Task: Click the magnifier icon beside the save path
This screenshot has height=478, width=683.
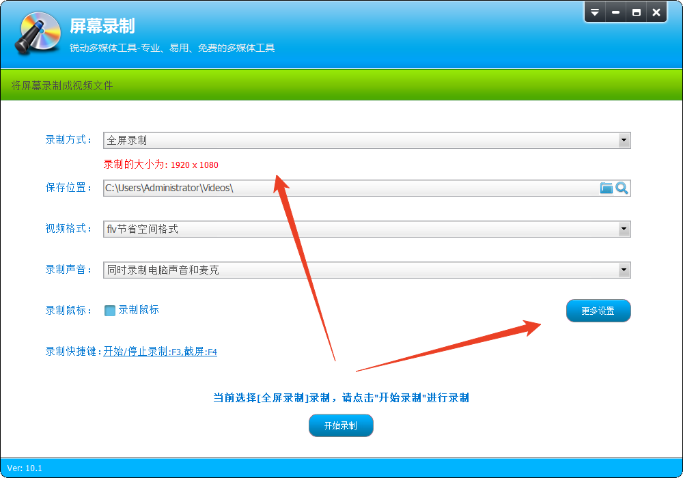Action: pos(622,188)
